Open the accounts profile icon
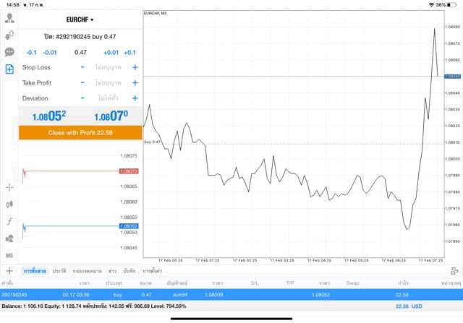 pyautogui.click(x=9, y=19)
